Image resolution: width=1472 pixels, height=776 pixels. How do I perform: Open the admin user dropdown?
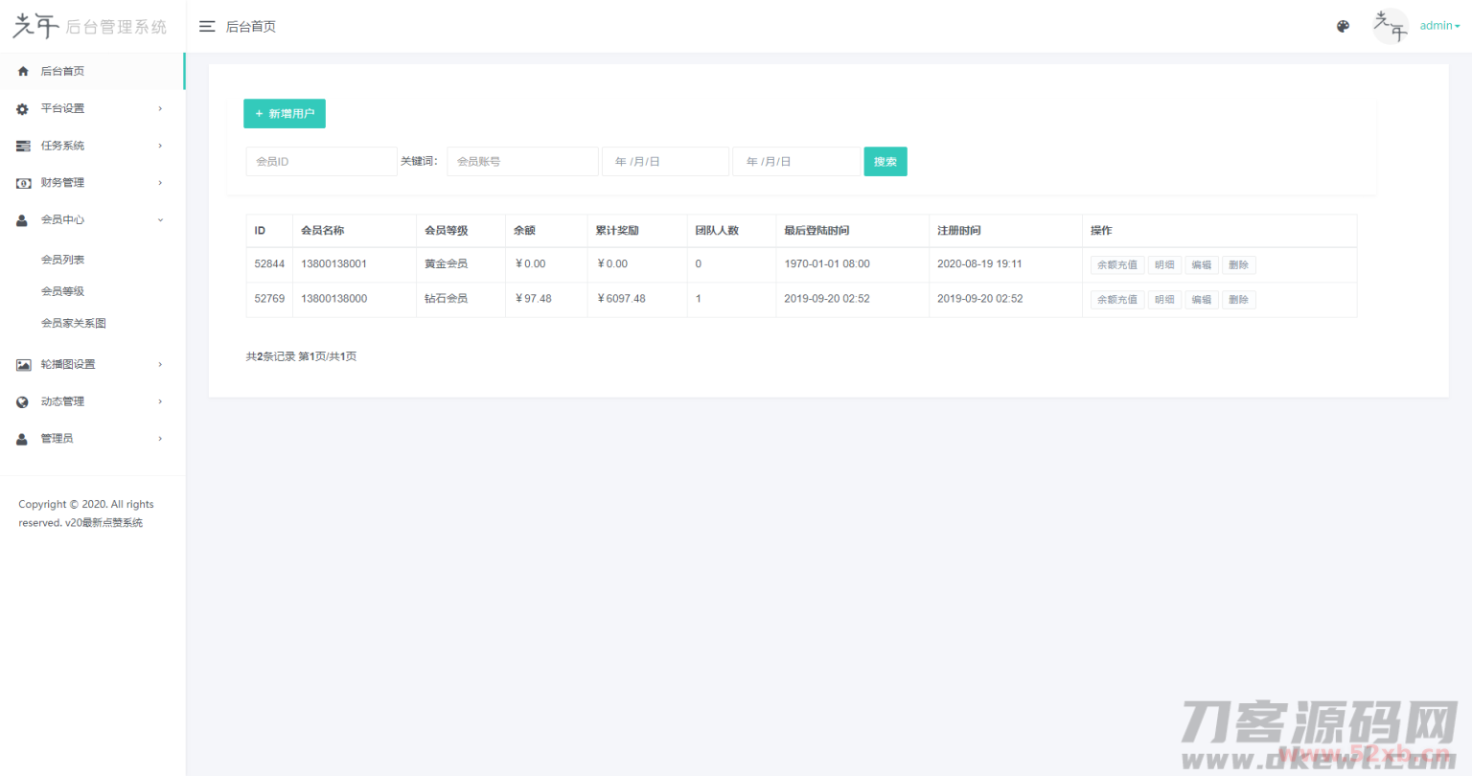(1439, 26)
